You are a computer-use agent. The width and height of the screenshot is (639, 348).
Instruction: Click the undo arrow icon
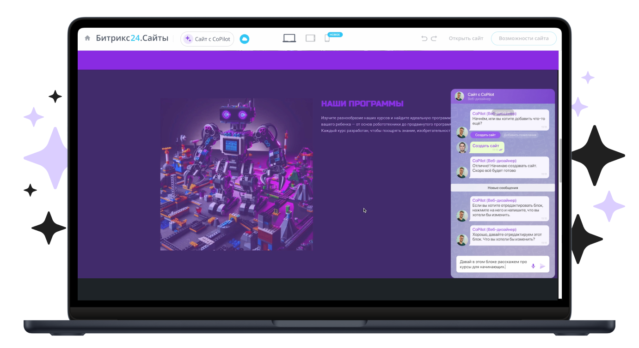tap(424, 39)
